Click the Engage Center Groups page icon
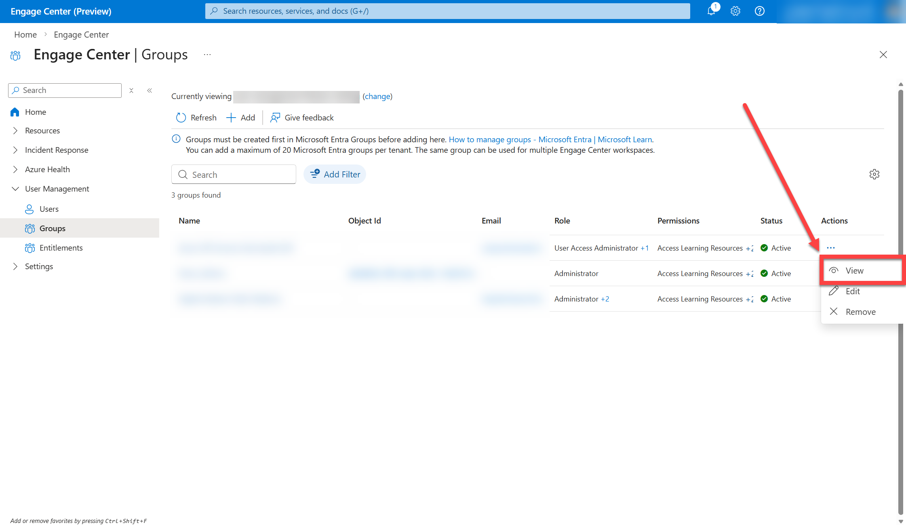Screen dimensions: 906x525 [x=15, y=55]
